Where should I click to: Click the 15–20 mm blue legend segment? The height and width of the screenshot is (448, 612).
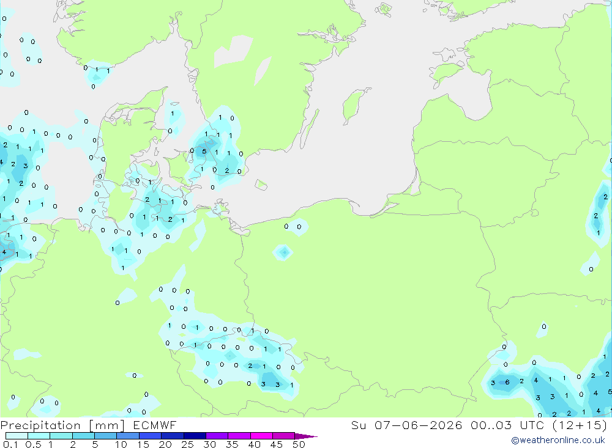(151, 436)
